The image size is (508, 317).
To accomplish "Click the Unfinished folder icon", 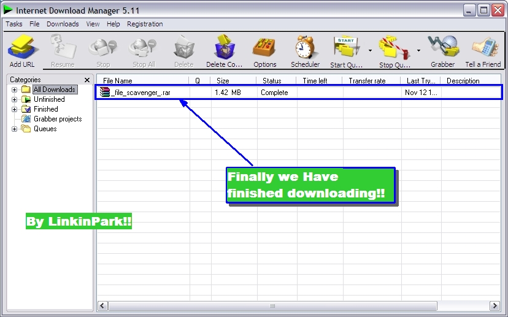I will click(26, 99).
